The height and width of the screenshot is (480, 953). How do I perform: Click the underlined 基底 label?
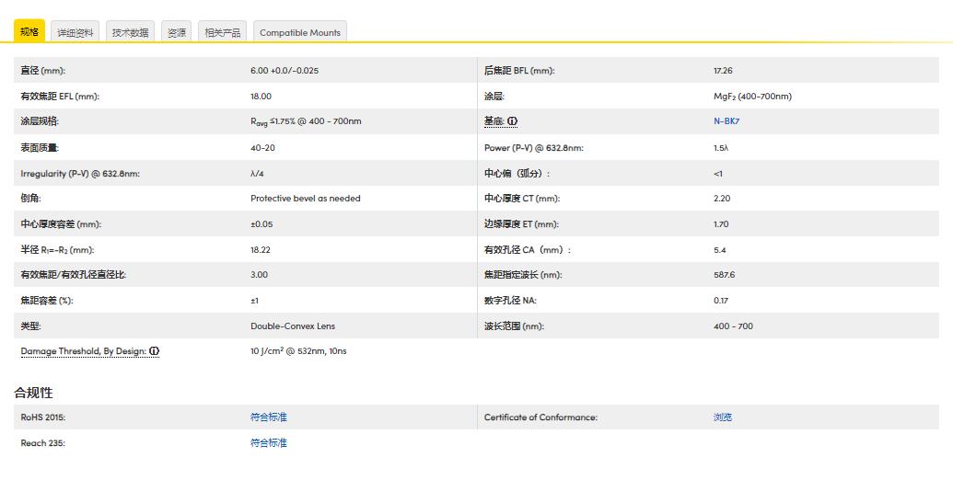494,121
